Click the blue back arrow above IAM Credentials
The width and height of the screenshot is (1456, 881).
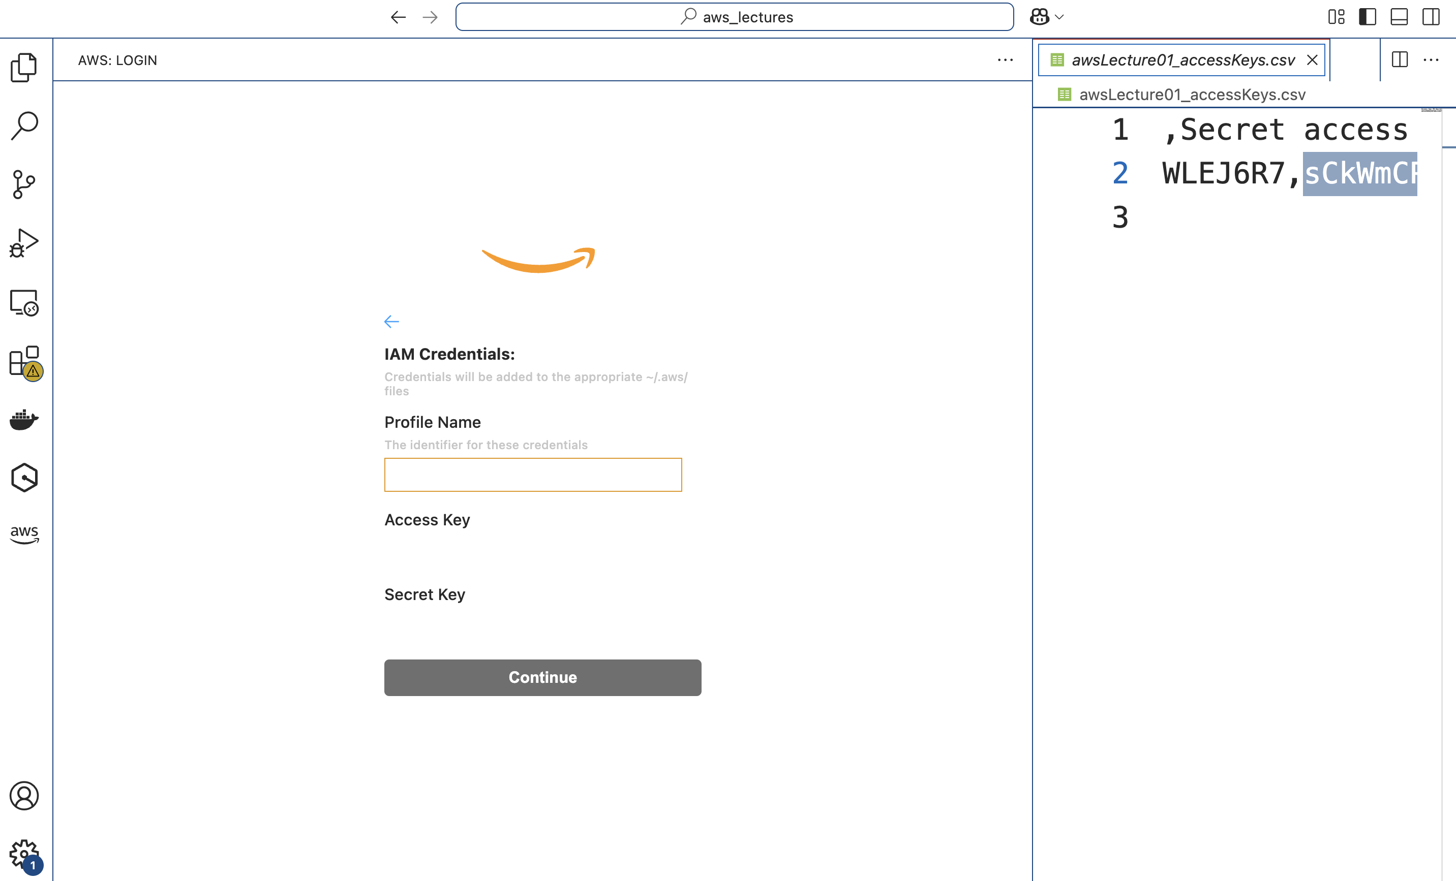point(392,321)
